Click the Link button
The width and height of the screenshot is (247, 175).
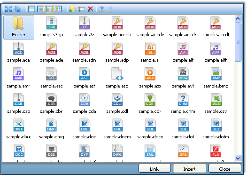(154, 169)
